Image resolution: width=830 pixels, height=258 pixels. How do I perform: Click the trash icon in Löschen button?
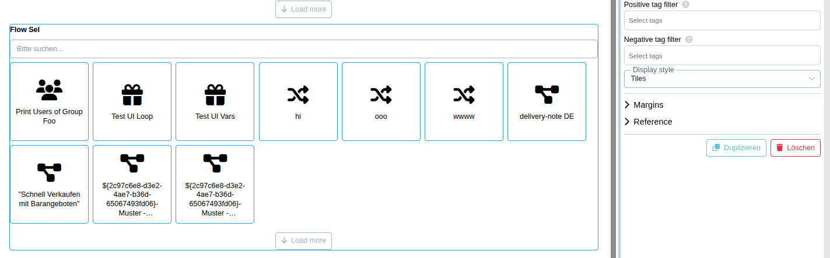tap(780, 148)
